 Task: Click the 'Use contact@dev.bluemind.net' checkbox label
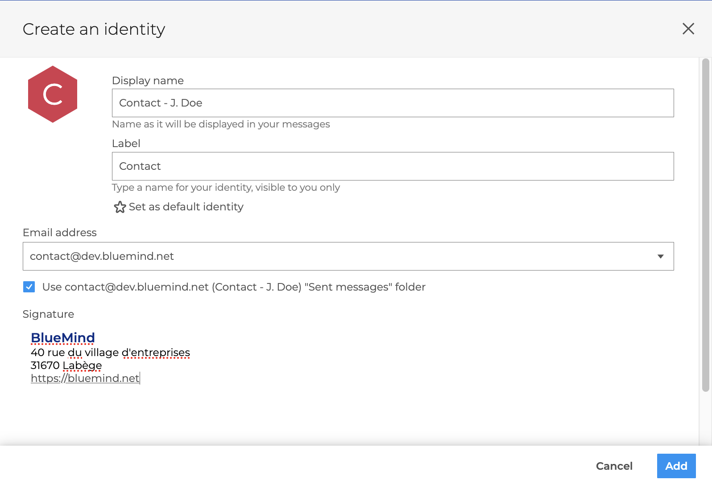click(x=233, y=287)
